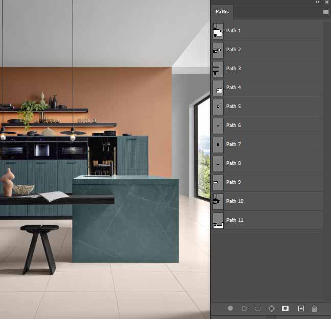Click Fill path with foreground color icon

pos(230,308)
